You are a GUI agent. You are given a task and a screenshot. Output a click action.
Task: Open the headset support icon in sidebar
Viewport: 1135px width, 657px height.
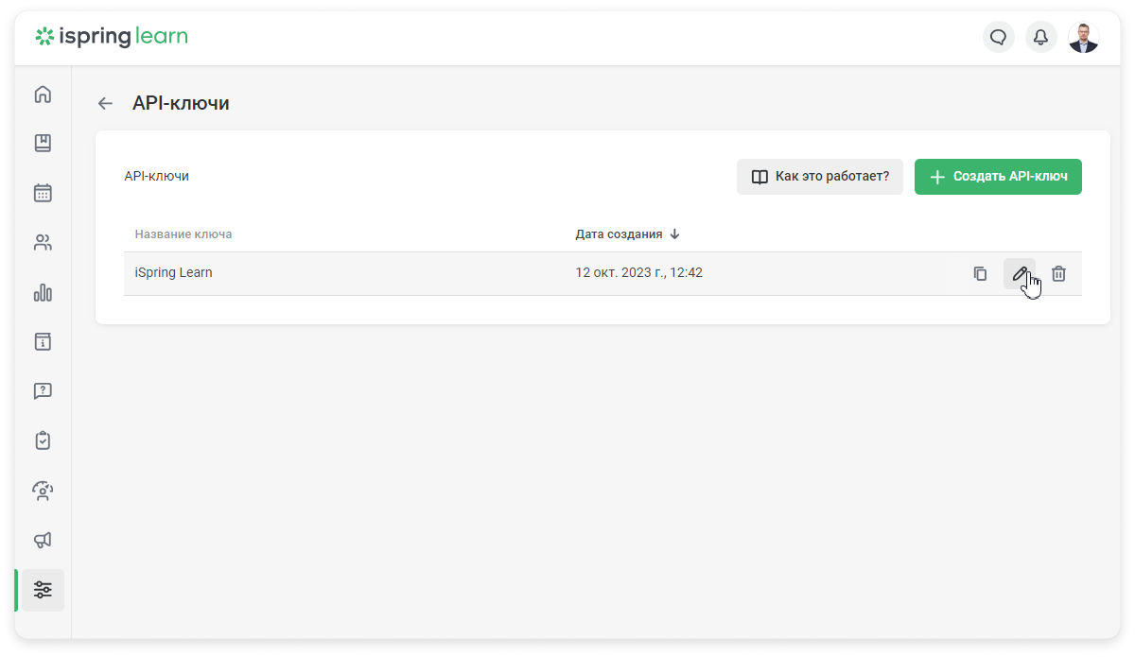(43, 490)
